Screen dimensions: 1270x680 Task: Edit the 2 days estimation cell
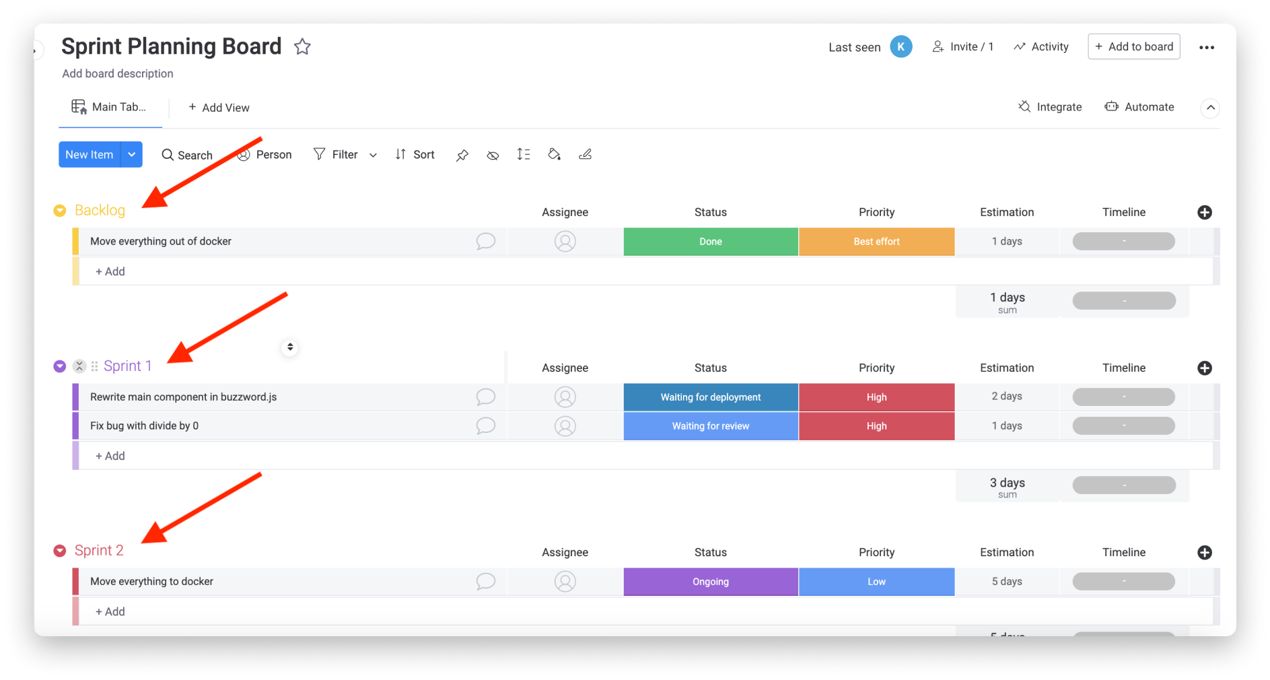click(1007, 397)
